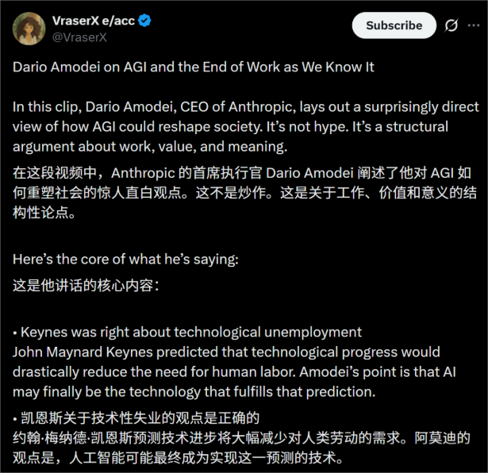The height and width of the screenshot is (473, 488).
Task: Click the blue verified checkmark badge
Action: (x=144, y=21)
